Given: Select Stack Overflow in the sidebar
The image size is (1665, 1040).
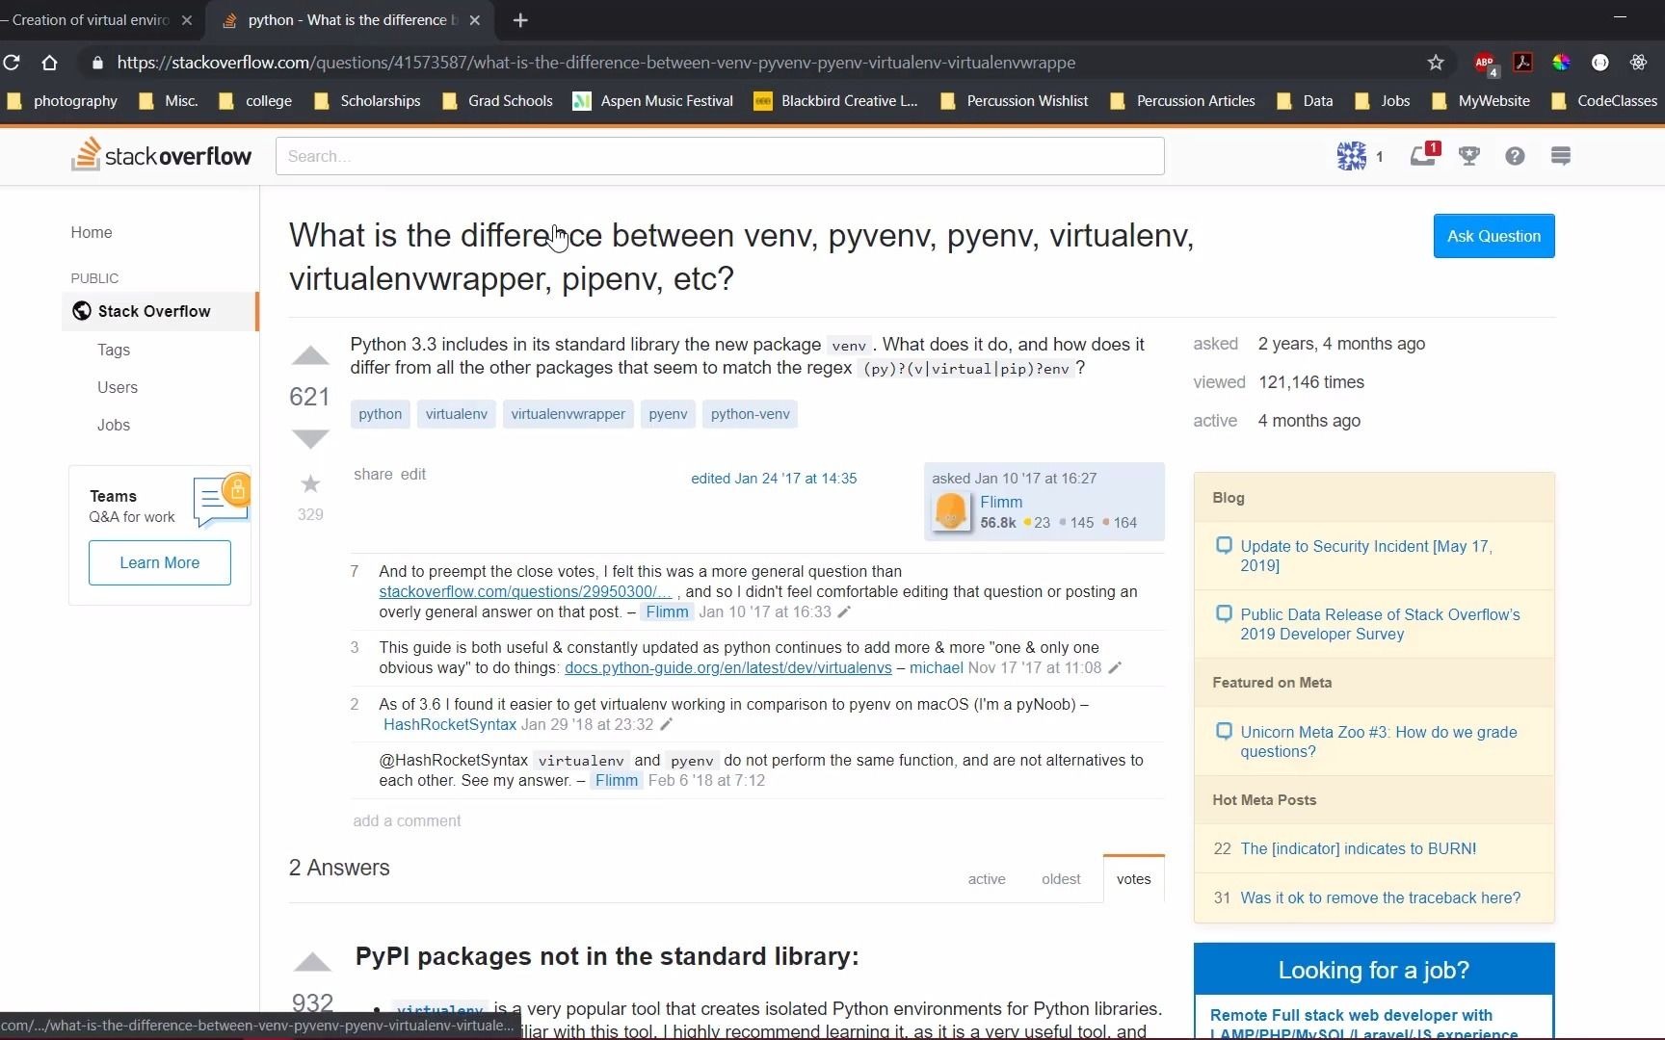Looking at the screenshot, I should point(160,311).
